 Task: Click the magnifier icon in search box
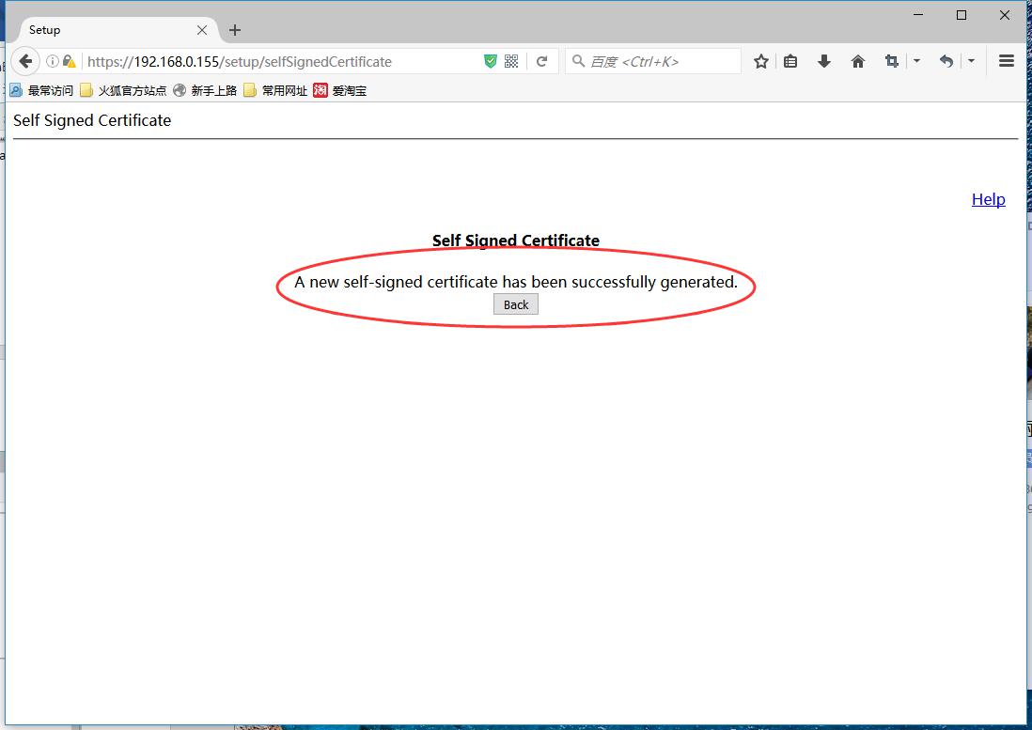click(578, 61)
